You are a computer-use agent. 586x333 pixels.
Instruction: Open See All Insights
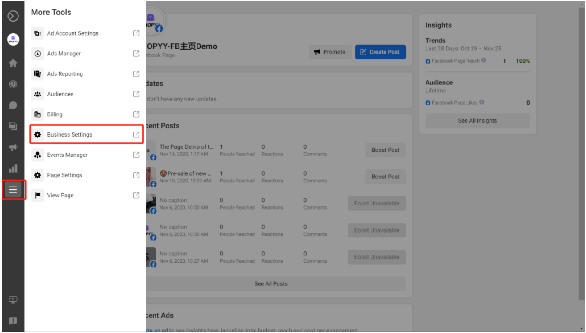click(477, 120)
